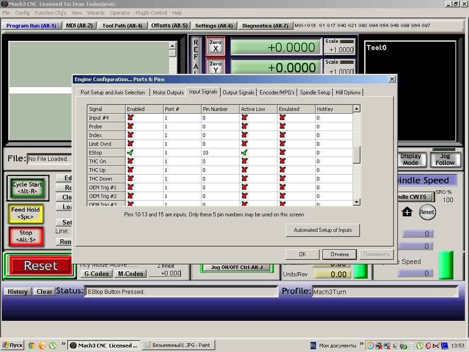Click the Stop Alt-S button
Image resolution: width=469 pixels, height=352 pixels.
coord(26,236)
